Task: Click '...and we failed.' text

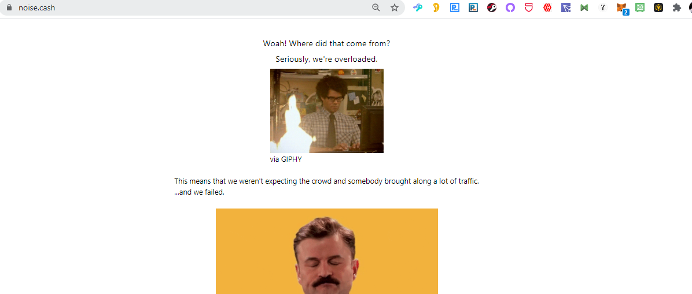Action: pyautogui.click(x=200, y=192)
